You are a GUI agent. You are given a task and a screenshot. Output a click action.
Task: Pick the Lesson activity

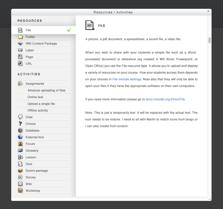[x=43, y=157]
